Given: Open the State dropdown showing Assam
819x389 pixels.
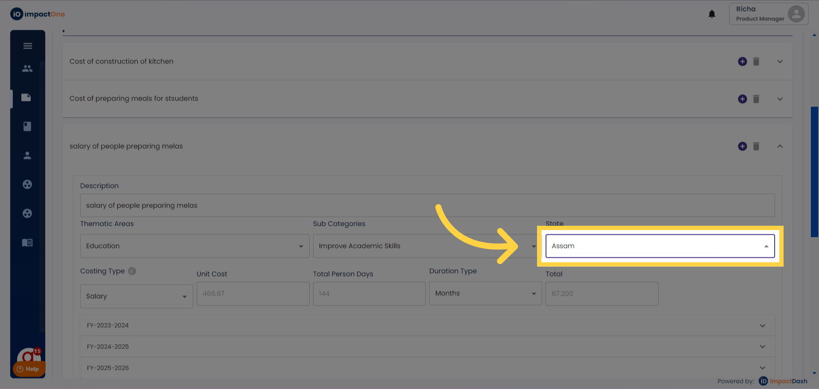Looking at the screenshot, I should coord(659,246).
